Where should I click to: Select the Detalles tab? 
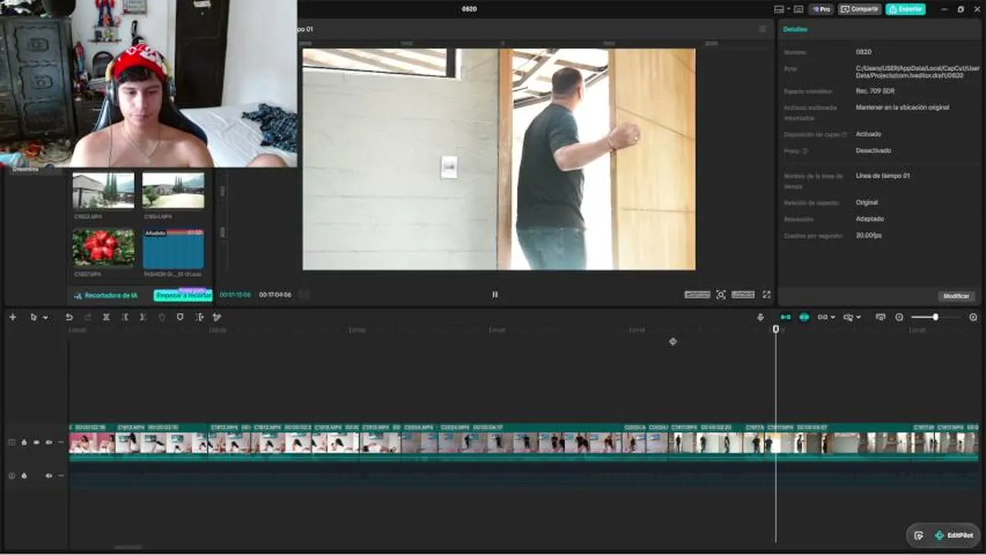pyautogui.click(x=795, y=29)
